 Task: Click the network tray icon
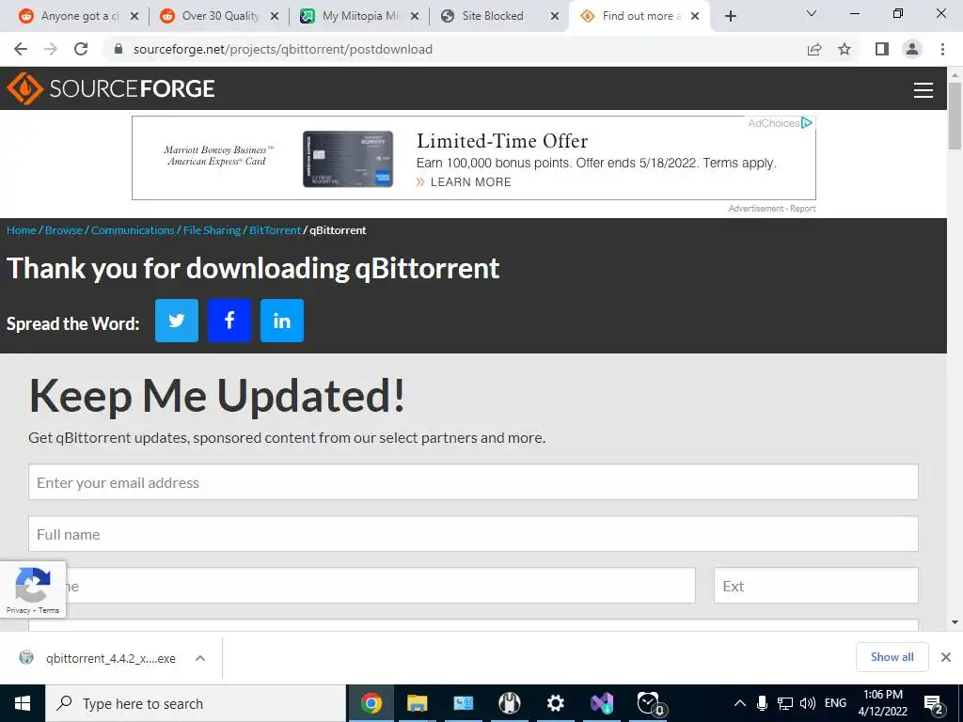(x=784, y=703)
